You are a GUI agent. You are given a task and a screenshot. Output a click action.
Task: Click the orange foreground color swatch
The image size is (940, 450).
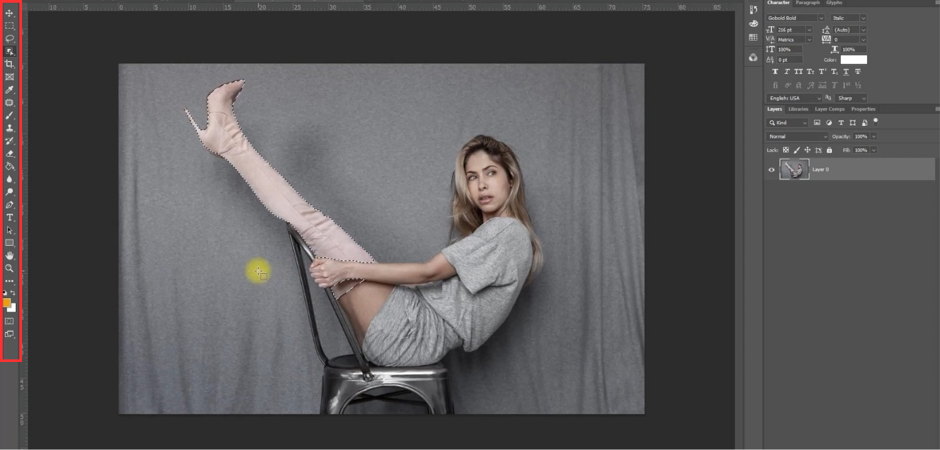pos(6,302)
